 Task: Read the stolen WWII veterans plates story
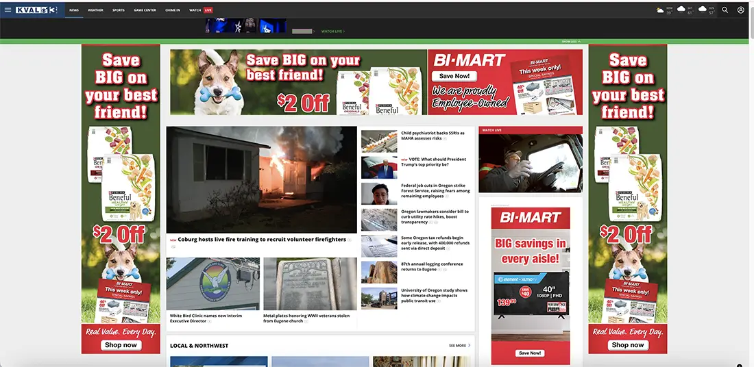306,318
